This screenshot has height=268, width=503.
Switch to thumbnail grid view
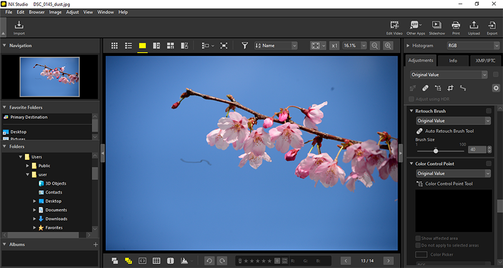point(115,46)
